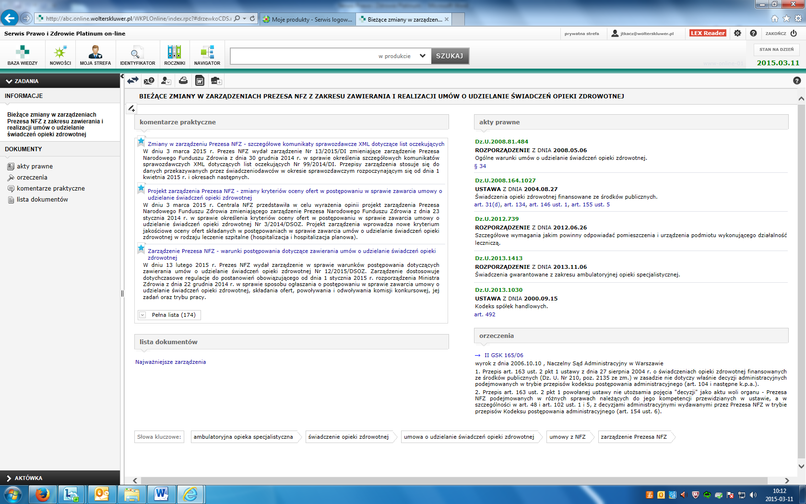The width and height of the screenshot is (806, 504).
Task: Open Outlook from taskbar
Action: click(102, 494)
